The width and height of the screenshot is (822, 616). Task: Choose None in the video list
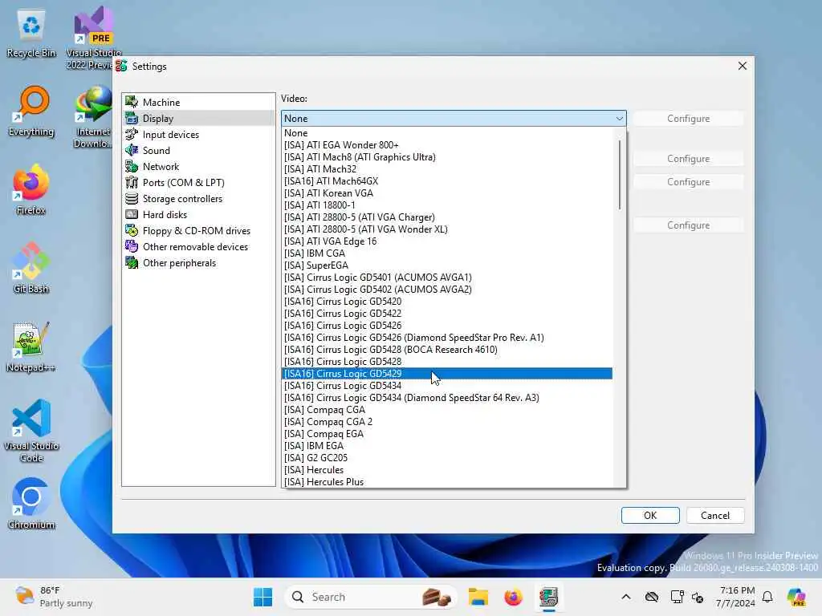point(447,133)
